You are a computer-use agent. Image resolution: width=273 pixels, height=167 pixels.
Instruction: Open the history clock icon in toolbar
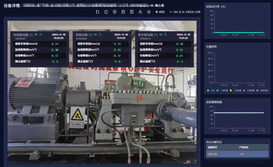106,12
